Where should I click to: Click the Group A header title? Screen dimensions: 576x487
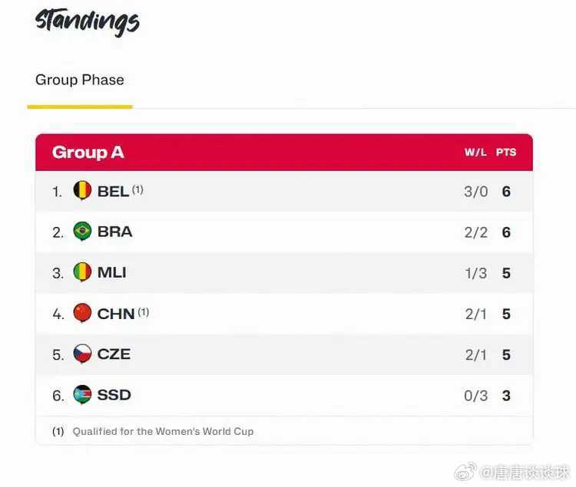tap(88, 152)
